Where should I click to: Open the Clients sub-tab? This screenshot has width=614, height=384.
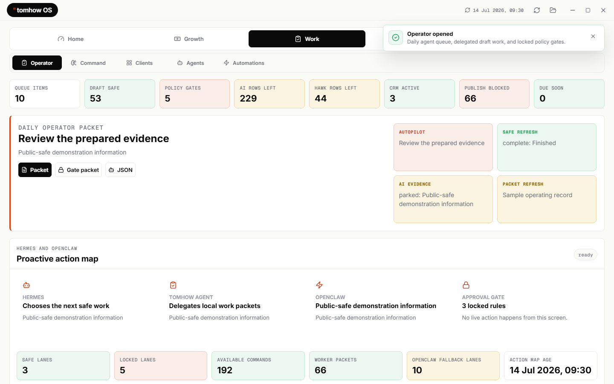pyautogui.click(x=139, y=63)
